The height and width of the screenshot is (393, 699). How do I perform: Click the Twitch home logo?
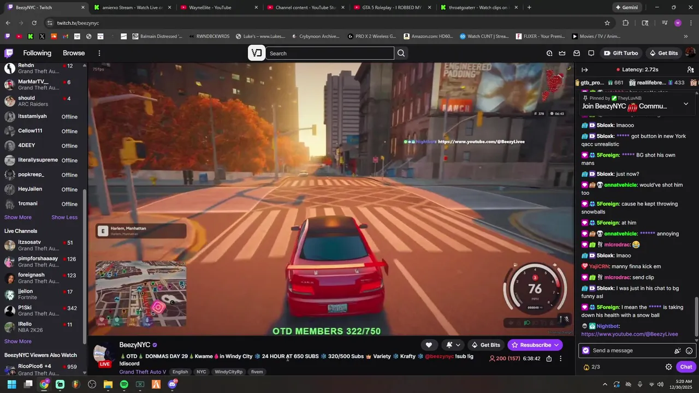pos(9,53)
